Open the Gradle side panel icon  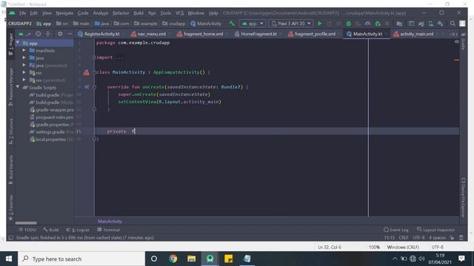tap(463, 42)
